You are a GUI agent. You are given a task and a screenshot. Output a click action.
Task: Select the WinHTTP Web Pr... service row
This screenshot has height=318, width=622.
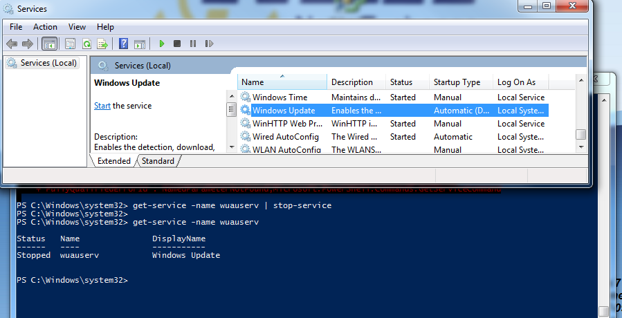pyautogui.click(x=394, y=123)
